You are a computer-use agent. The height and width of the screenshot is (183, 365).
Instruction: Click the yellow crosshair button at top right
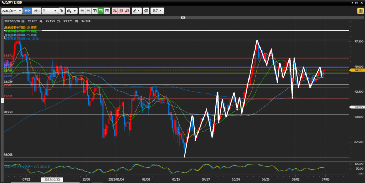pyautogui.click(x=360, y=11)
